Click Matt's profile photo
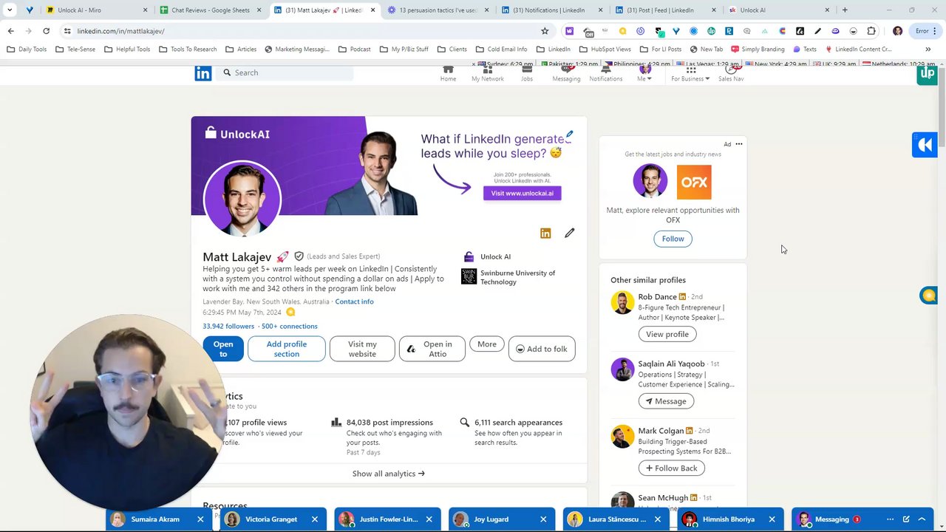This screenshot has height=532, width=946. (242, 199)
